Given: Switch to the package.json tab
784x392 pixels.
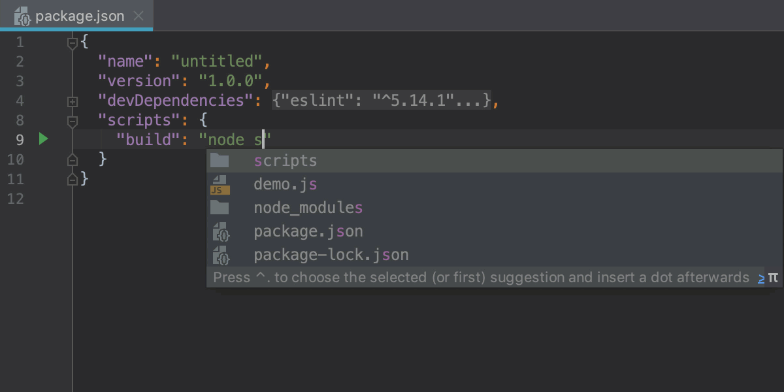Looking at the screenshot, I should point(78,16).
